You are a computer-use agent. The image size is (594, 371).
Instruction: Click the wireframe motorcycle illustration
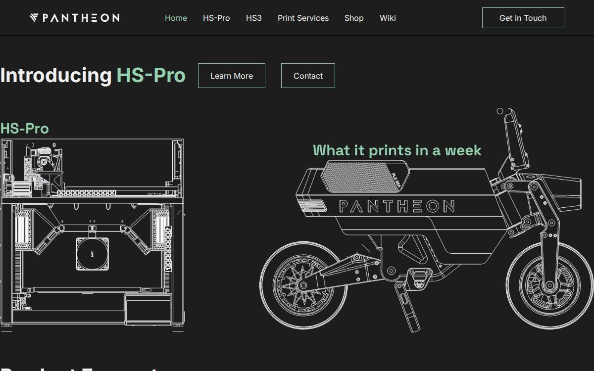pos(426,220)
